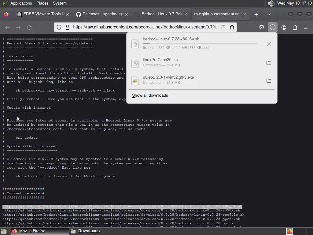This screenshot has width=313, height=235.
Task: Close the FREE VMware Tools tab
Action: click(x=68, y=14)
